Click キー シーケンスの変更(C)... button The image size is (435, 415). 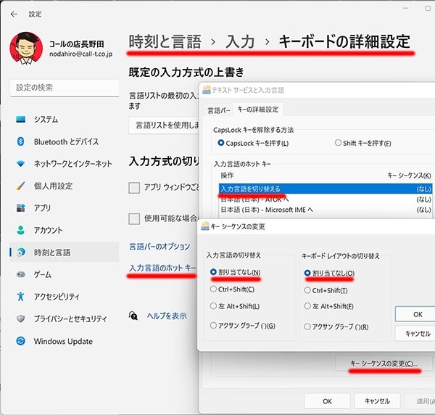[x=384, y=363]
